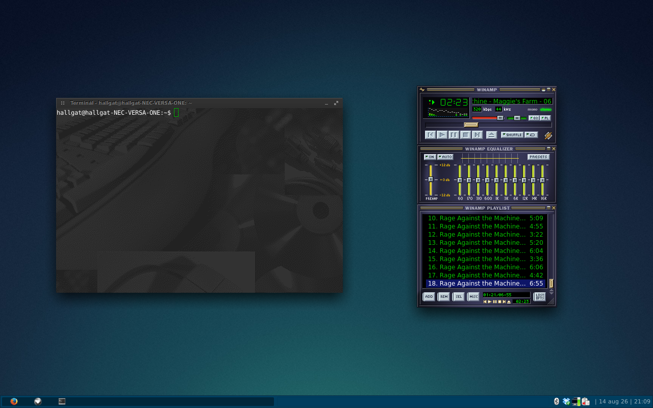Select highlighted playlist track 18, 6:55
Screen dimensions: 653x408
[485, 283]
